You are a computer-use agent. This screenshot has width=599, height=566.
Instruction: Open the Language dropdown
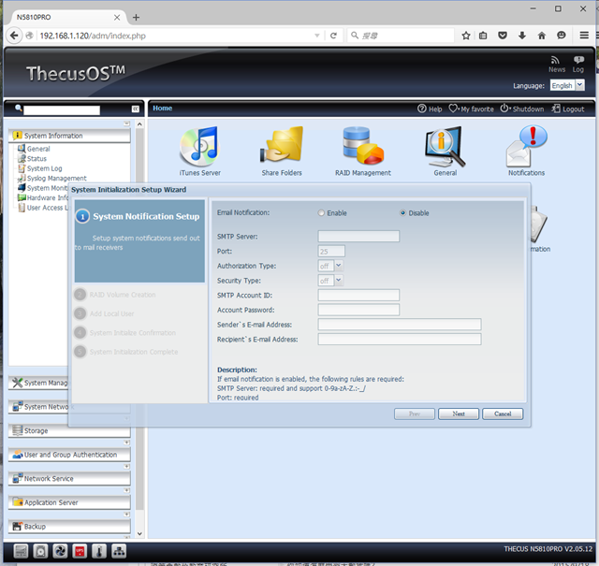(580, 85)
